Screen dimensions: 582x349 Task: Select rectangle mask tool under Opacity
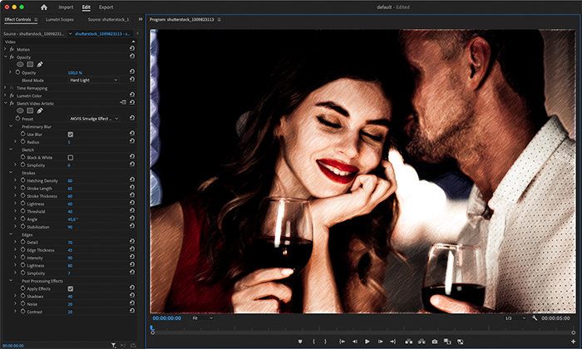tap(30, 65)
